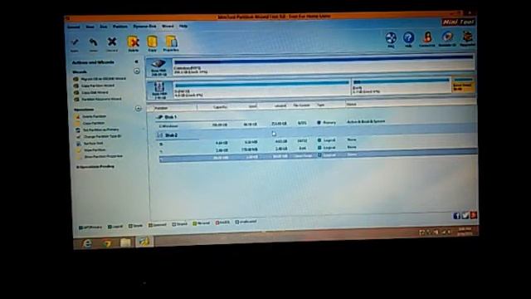Collapse the Operations section chevron

[x=138, y=109]
